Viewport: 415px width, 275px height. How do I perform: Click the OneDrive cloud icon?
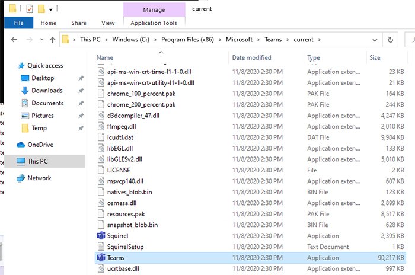(21, 145)
